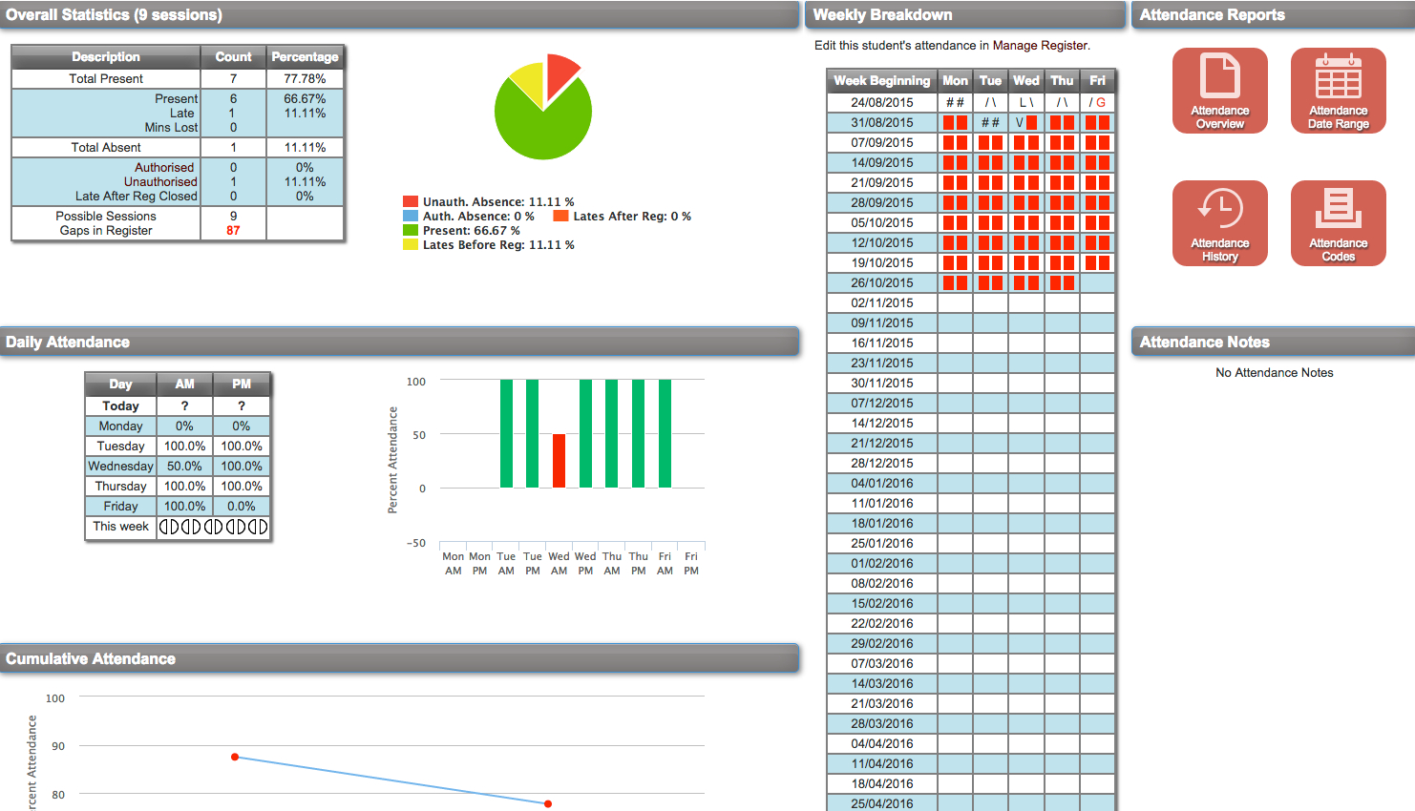This screenshot has height=811, width=1415.
Task: Select the Mon column header in Weekly Breakdown
Action: 956,80
